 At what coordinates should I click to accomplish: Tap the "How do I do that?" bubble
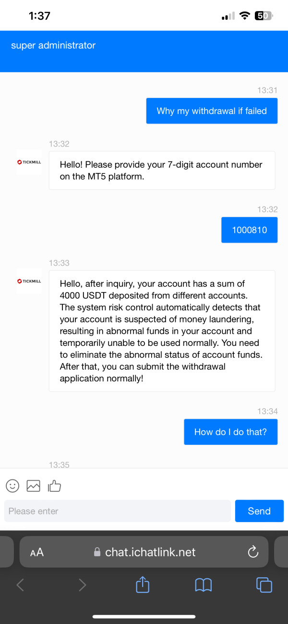230,432
